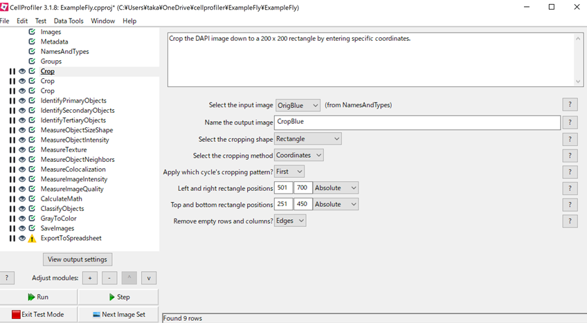Move module up with caret button

[x=129, y=278]
